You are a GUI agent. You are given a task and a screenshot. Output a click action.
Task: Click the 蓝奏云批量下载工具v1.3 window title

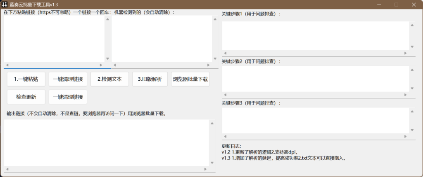(x=34, y=5)
